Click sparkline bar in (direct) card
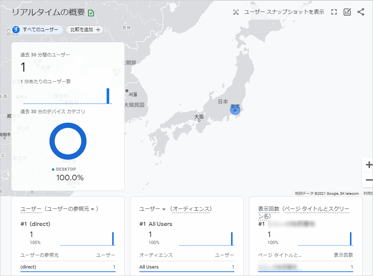 coord(113,239)
